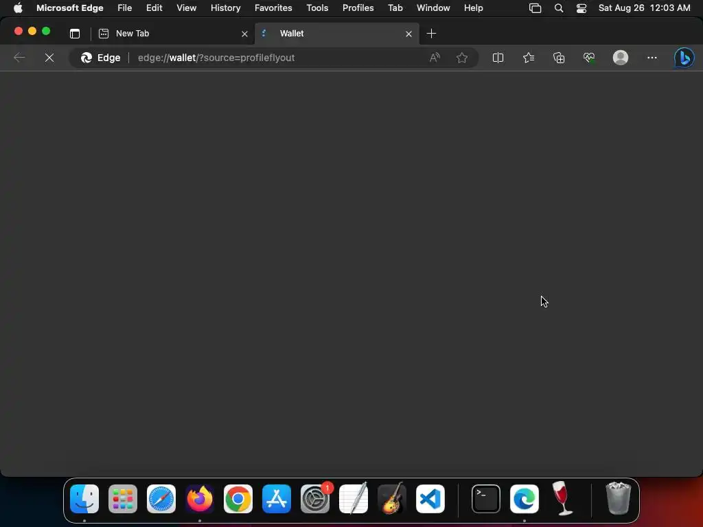Viewport: 703px width, 527px height.
Task: Open the Edit menu
Action: click(x=154, y=8)
